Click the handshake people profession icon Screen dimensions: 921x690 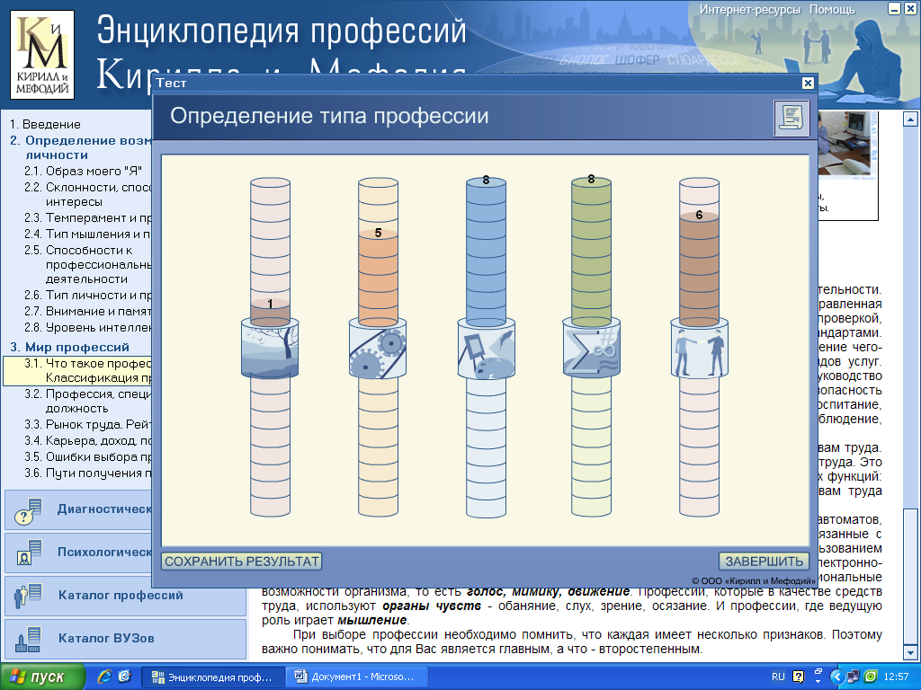699,349
